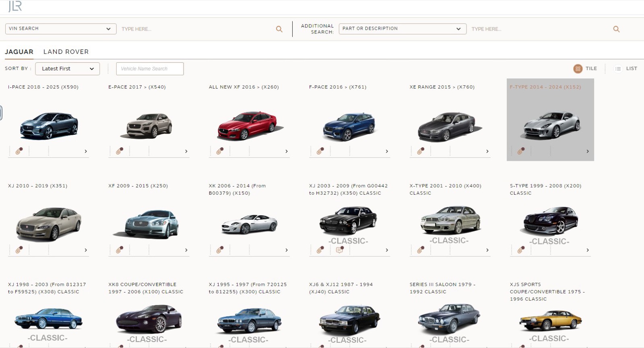The height and width of the screenshot is (348, 644).
Task: Click the paperclip icon under E-PACE
Action: pyautogui.click(x=120, y=151)
